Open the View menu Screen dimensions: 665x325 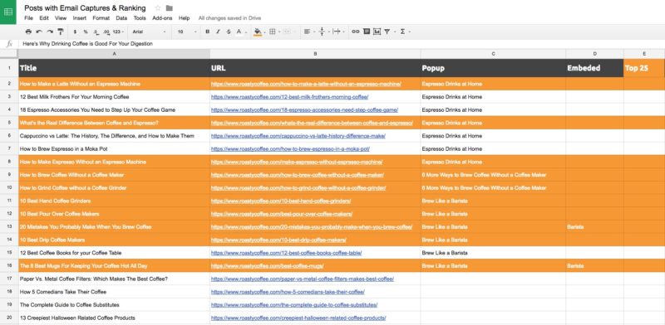(61, 18)
